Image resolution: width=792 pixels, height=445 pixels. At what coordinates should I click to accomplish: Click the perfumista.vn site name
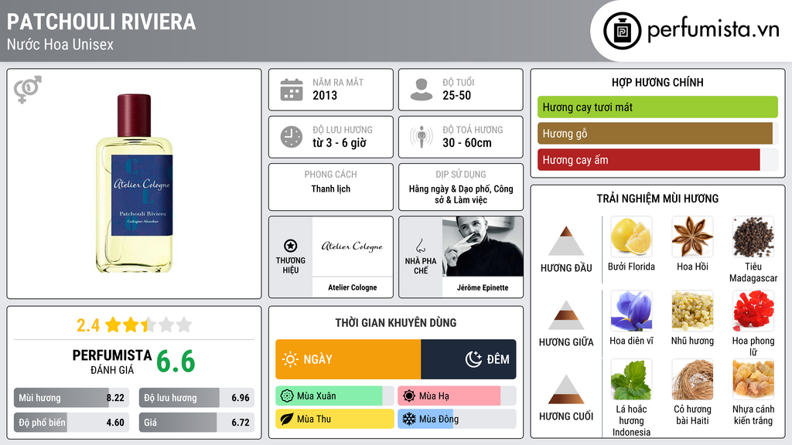click(713, 29)
